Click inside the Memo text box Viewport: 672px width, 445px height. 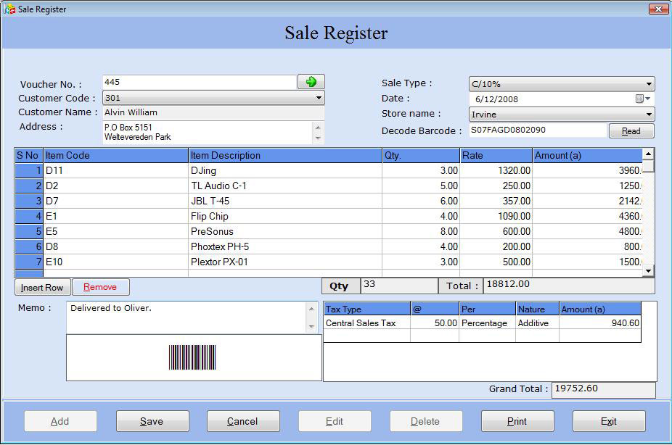point(187,317)
